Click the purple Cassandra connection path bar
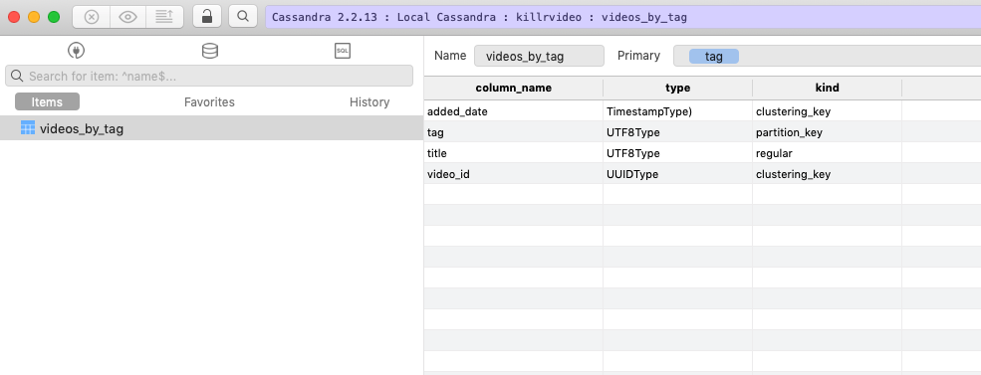 coord(623,17)
